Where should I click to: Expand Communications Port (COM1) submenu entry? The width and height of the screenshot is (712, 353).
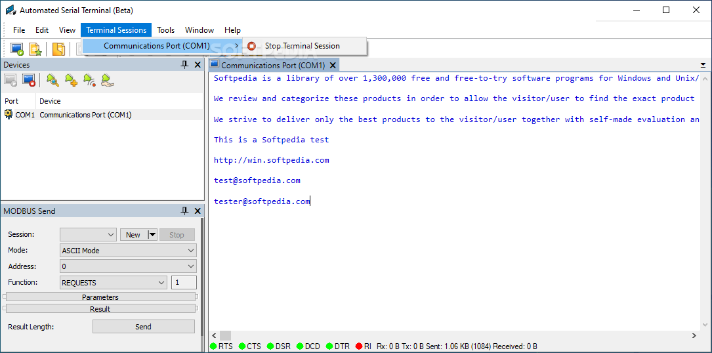click(x=162, y=46)
